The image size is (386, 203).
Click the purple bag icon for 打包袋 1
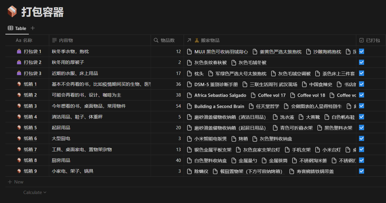pyautogui.click(x=19, y=52)
